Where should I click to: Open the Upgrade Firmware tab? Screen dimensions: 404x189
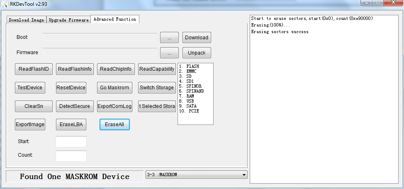tap(68, 20)
